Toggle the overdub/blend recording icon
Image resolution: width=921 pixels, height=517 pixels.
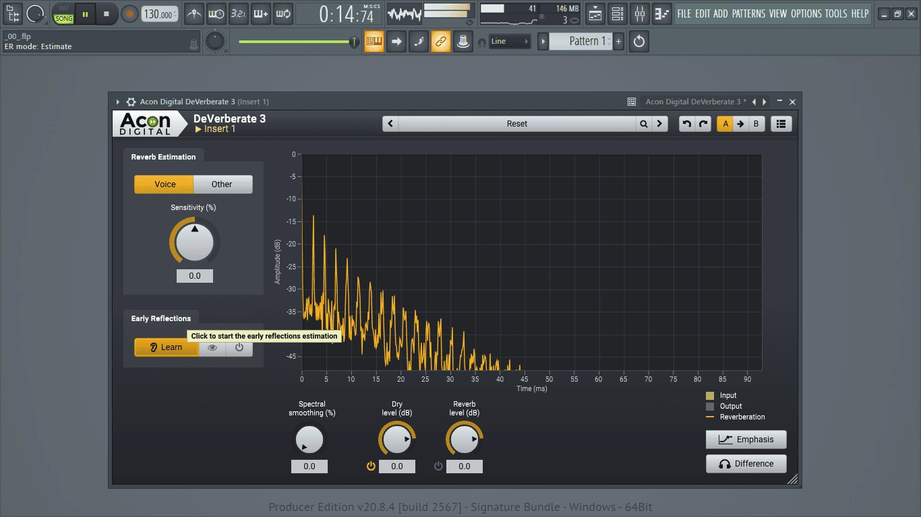click(x=260, y=13)
